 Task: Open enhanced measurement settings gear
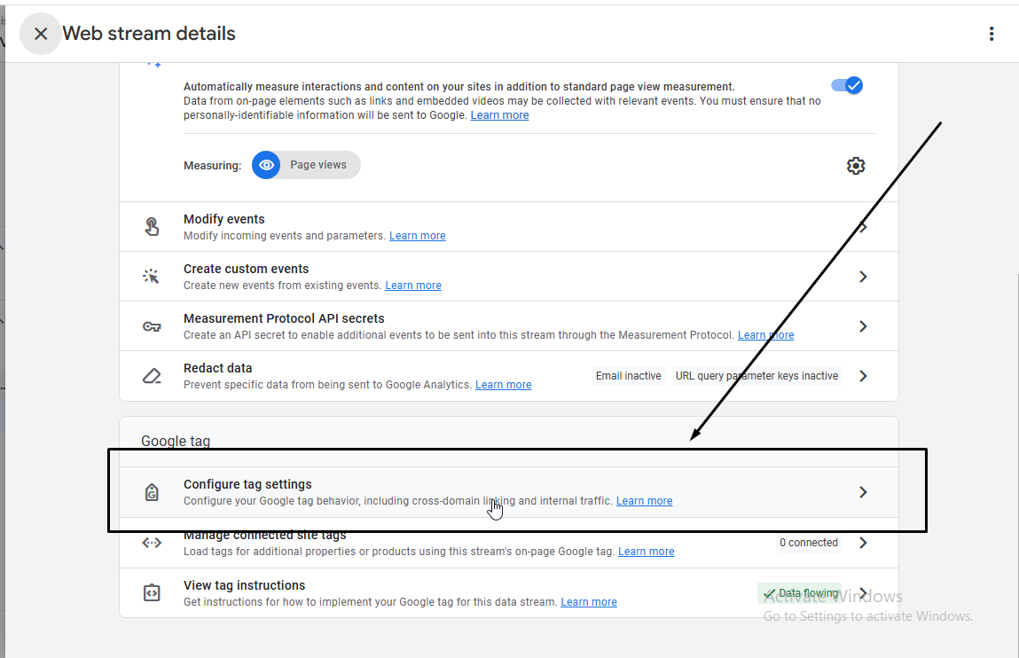(x=856, y=166)
